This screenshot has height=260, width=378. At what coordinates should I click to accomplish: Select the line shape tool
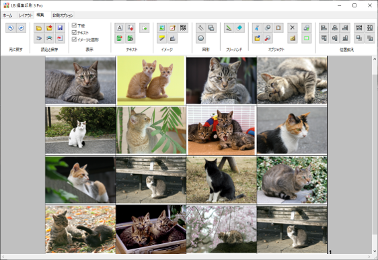pyautogui.click(x=200, y=28)
